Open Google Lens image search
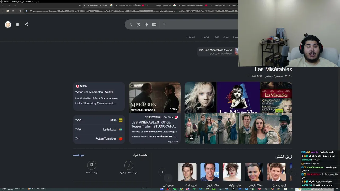This screenshot has width=340, height=191. pos(138,24)
